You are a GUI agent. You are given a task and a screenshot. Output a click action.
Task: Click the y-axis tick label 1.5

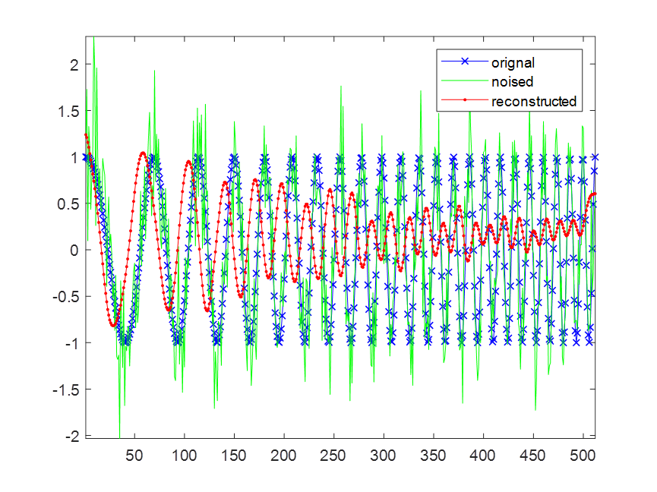tap(69, 112)
